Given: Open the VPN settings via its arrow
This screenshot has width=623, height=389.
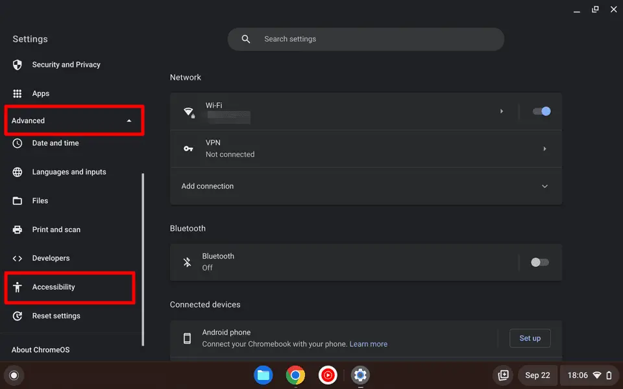Looking at the screenshot, I should tap(544, 148).
